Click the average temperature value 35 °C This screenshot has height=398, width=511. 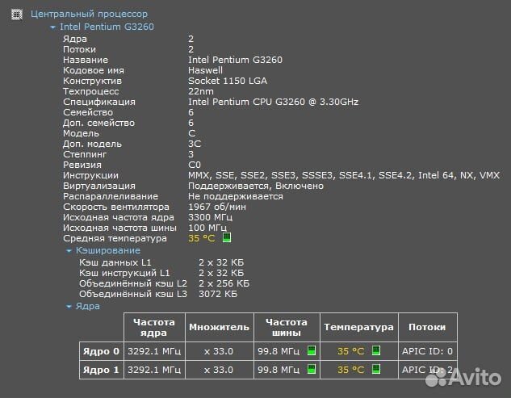tap(201, 238)
